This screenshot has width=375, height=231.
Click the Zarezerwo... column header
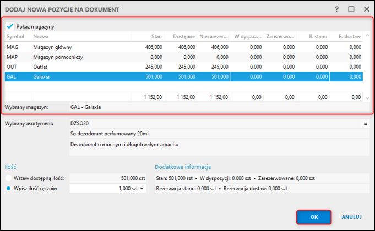pos(280,36)
